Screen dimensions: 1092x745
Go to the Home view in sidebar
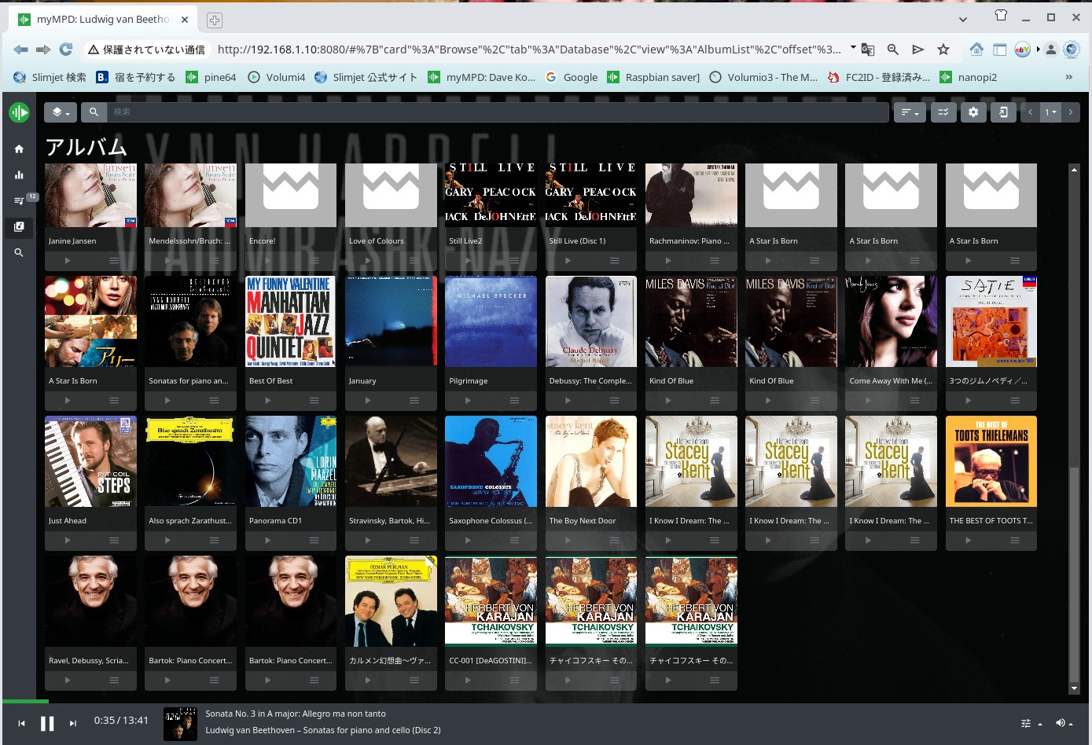click(19, 149)
